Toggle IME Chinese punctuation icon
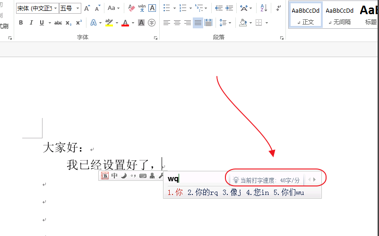This screenshot has width=379, height=236. point(133,176)
